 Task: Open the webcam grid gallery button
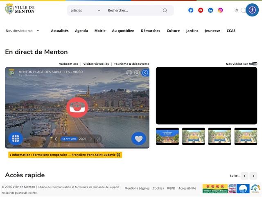tap(16, 139)
